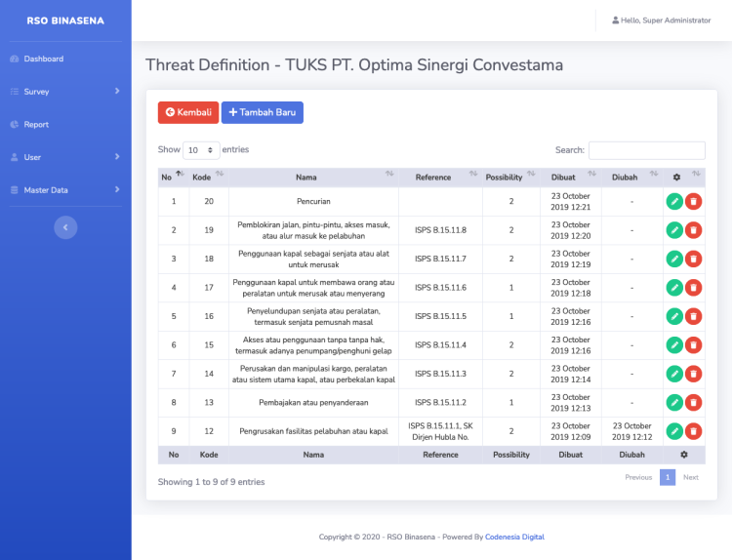Select page 1 in pagination
Viewport: 732px width, 560px height.
pos(668,477)
